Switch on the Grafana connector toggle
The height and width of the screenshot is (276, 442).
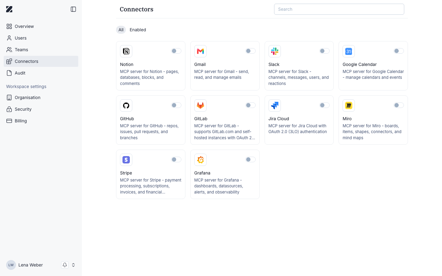tap(250, 159)
